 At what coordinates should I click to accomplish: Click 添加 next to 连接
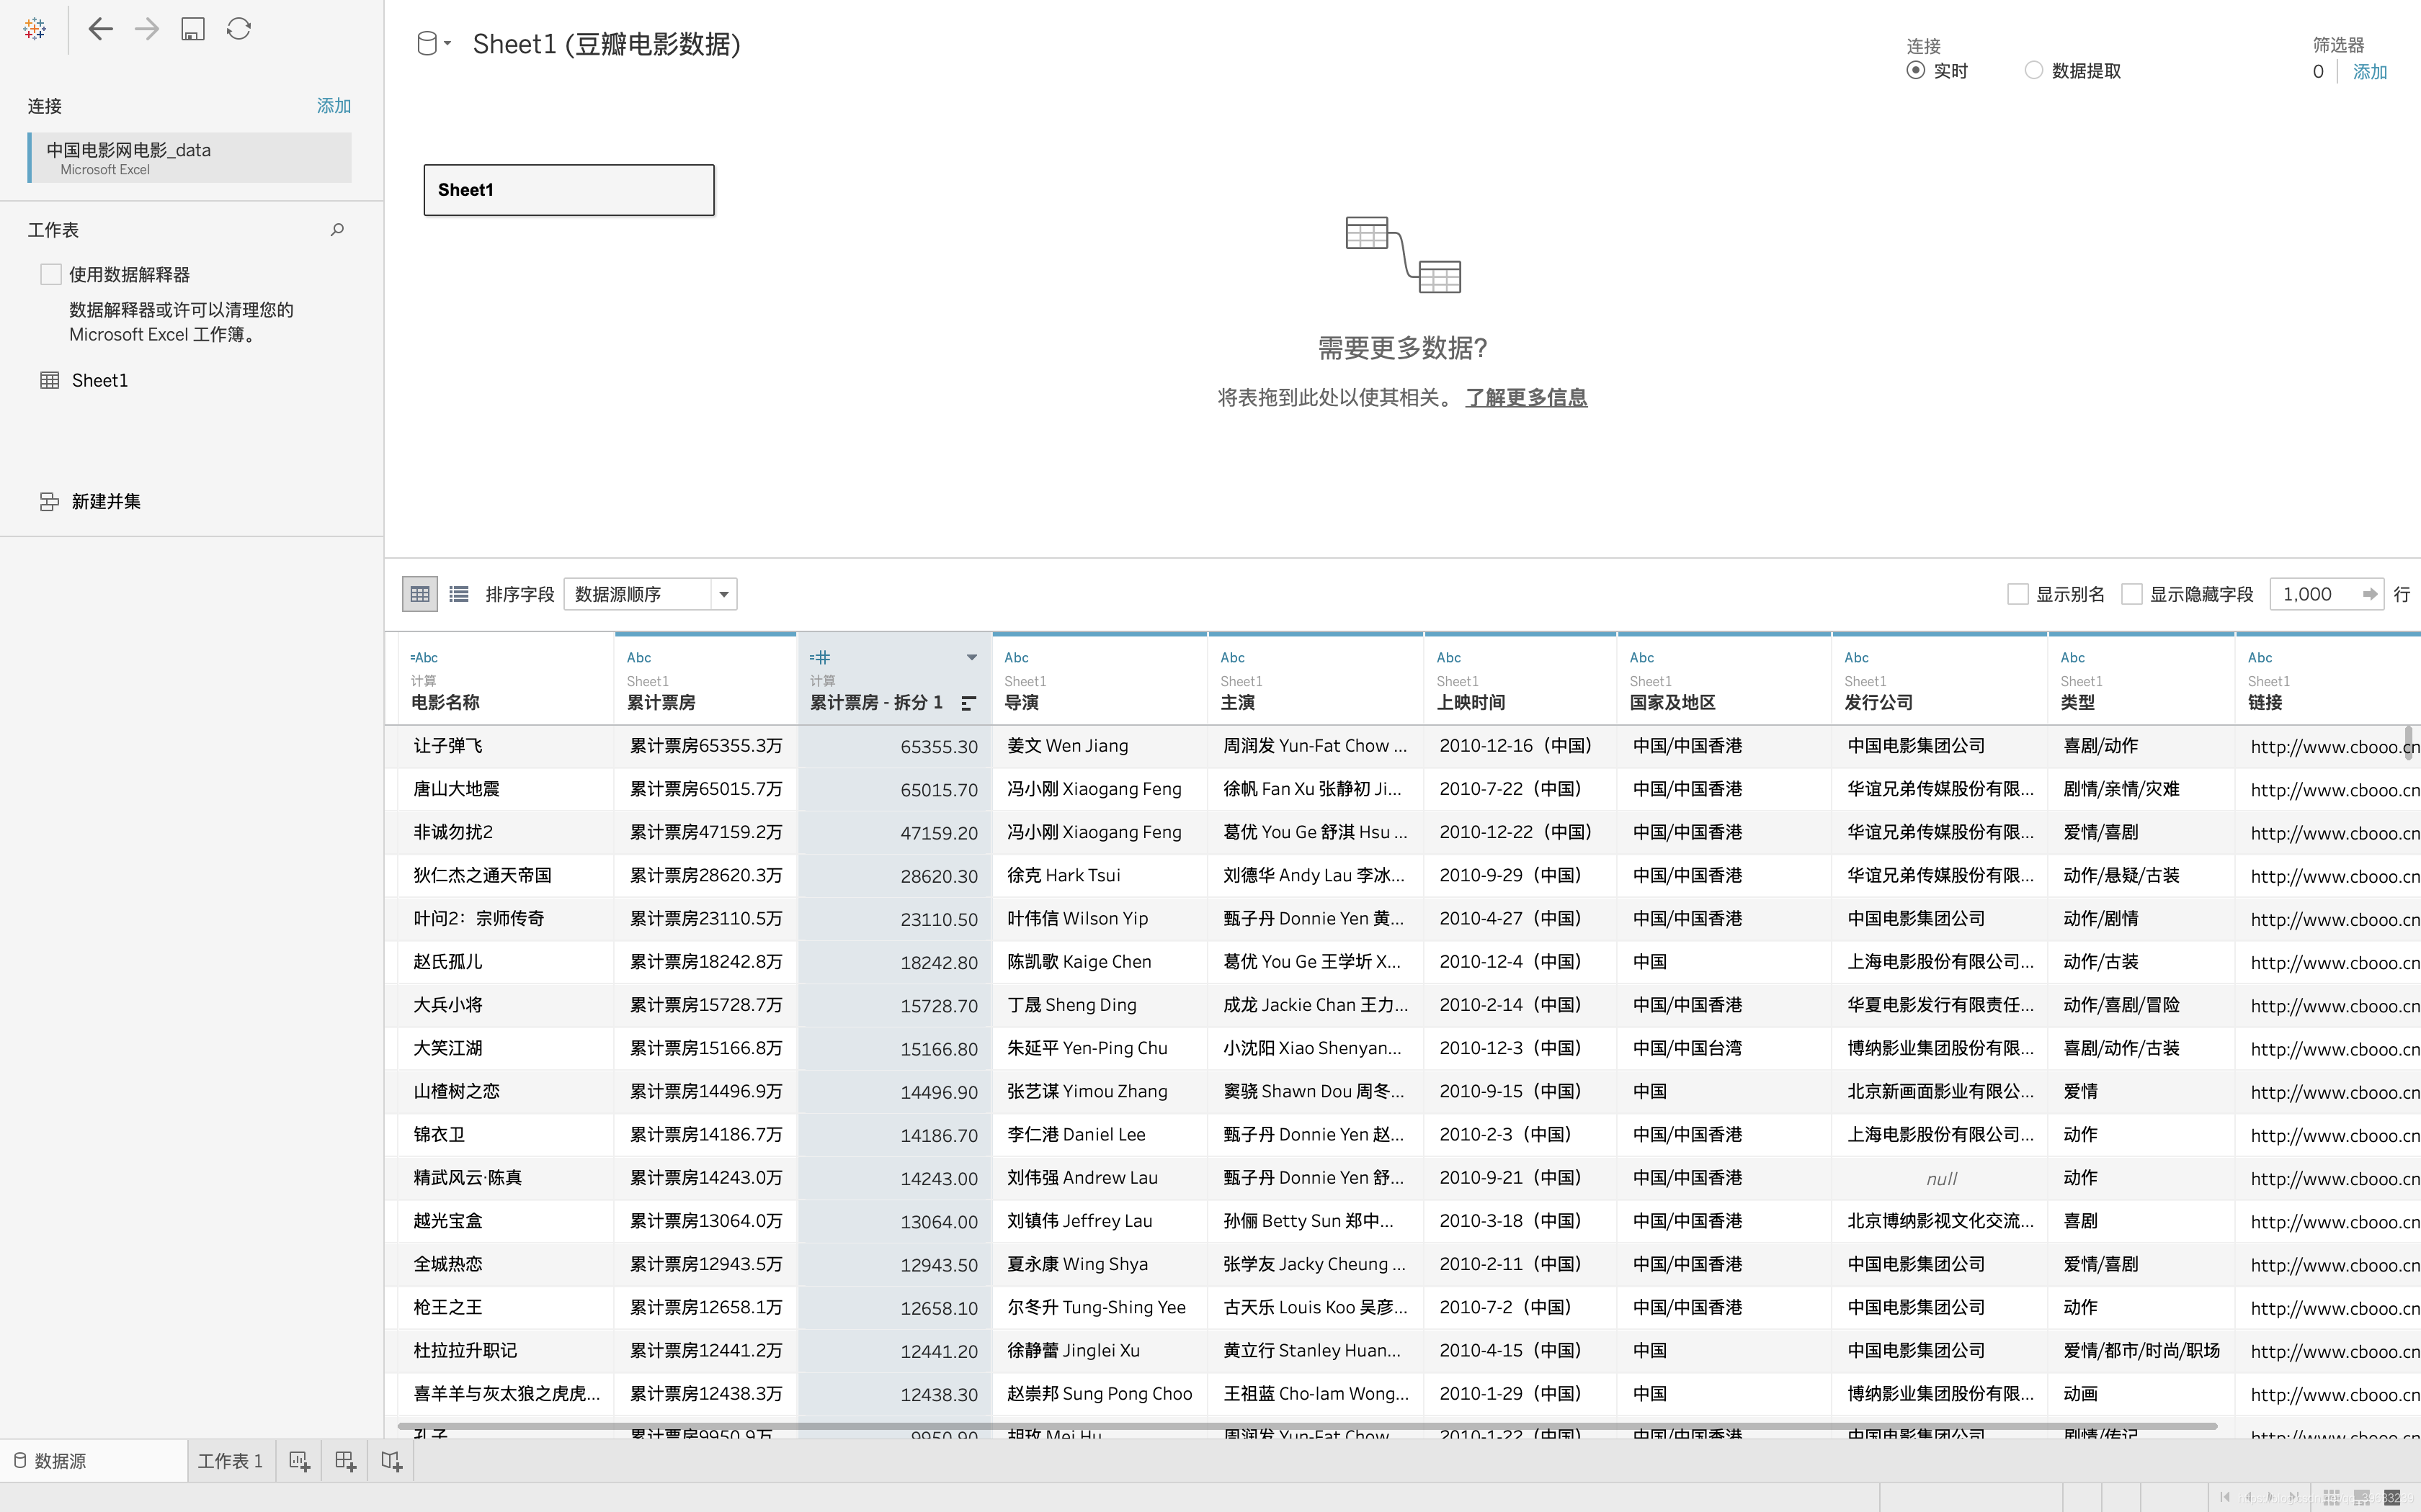[333, 106]
